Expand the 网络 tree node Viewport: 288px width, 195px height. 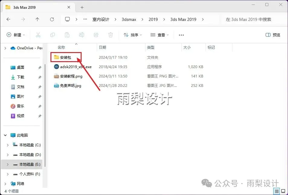click(x=5, y=183)
